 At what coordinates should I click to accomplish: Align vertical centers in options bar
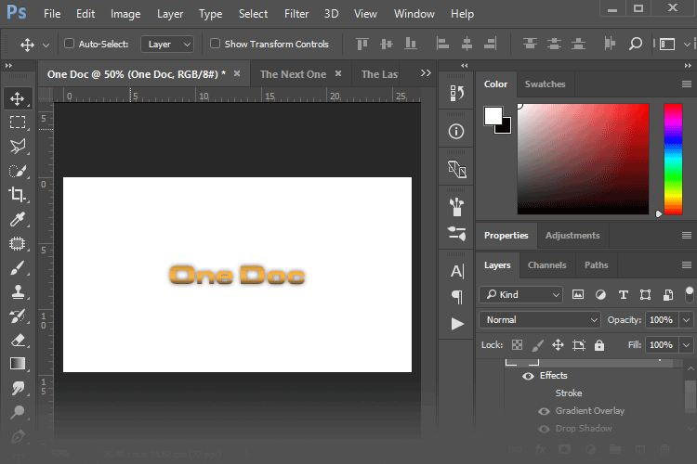387,44
